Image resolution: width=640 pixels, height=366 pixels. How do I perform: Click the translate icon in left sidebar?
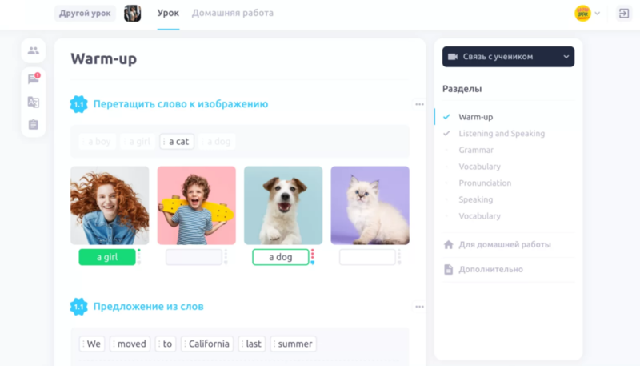pyautogui.click(x=33, y=103)
